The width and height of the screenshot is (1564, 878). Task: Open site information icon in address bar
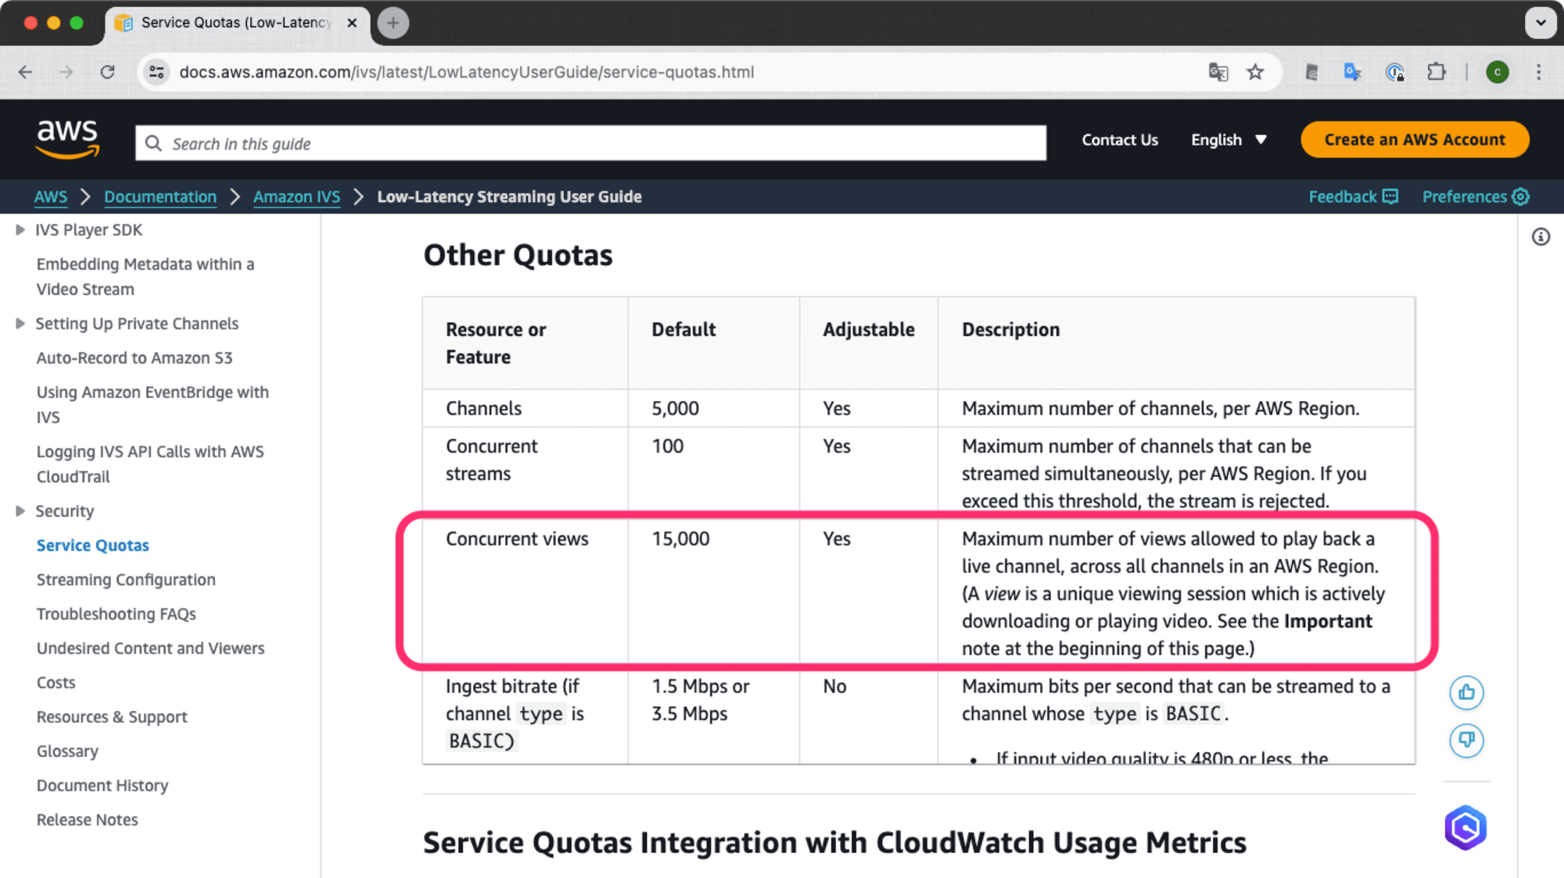click(157, 72)
